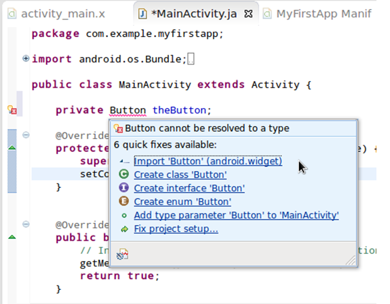Click Add type parameter 'Button' to 'MainActivity'
Viewport: 390px width, 304px height.
tap(236, 215)
